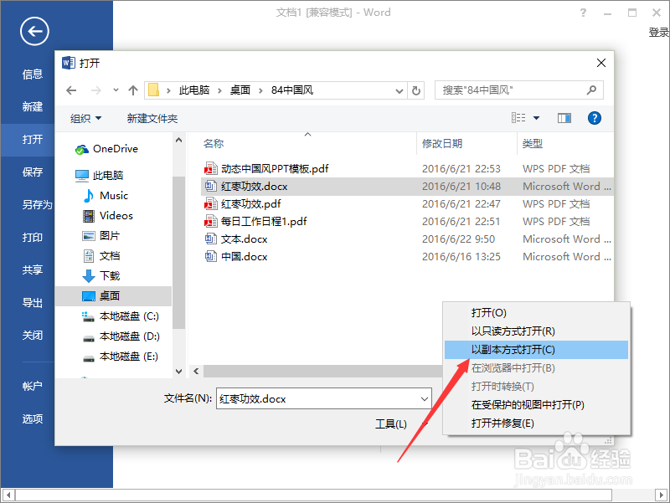Go forward in the Open dialog
This screenshot has width=670, height=503.
(x=96, y=90)
